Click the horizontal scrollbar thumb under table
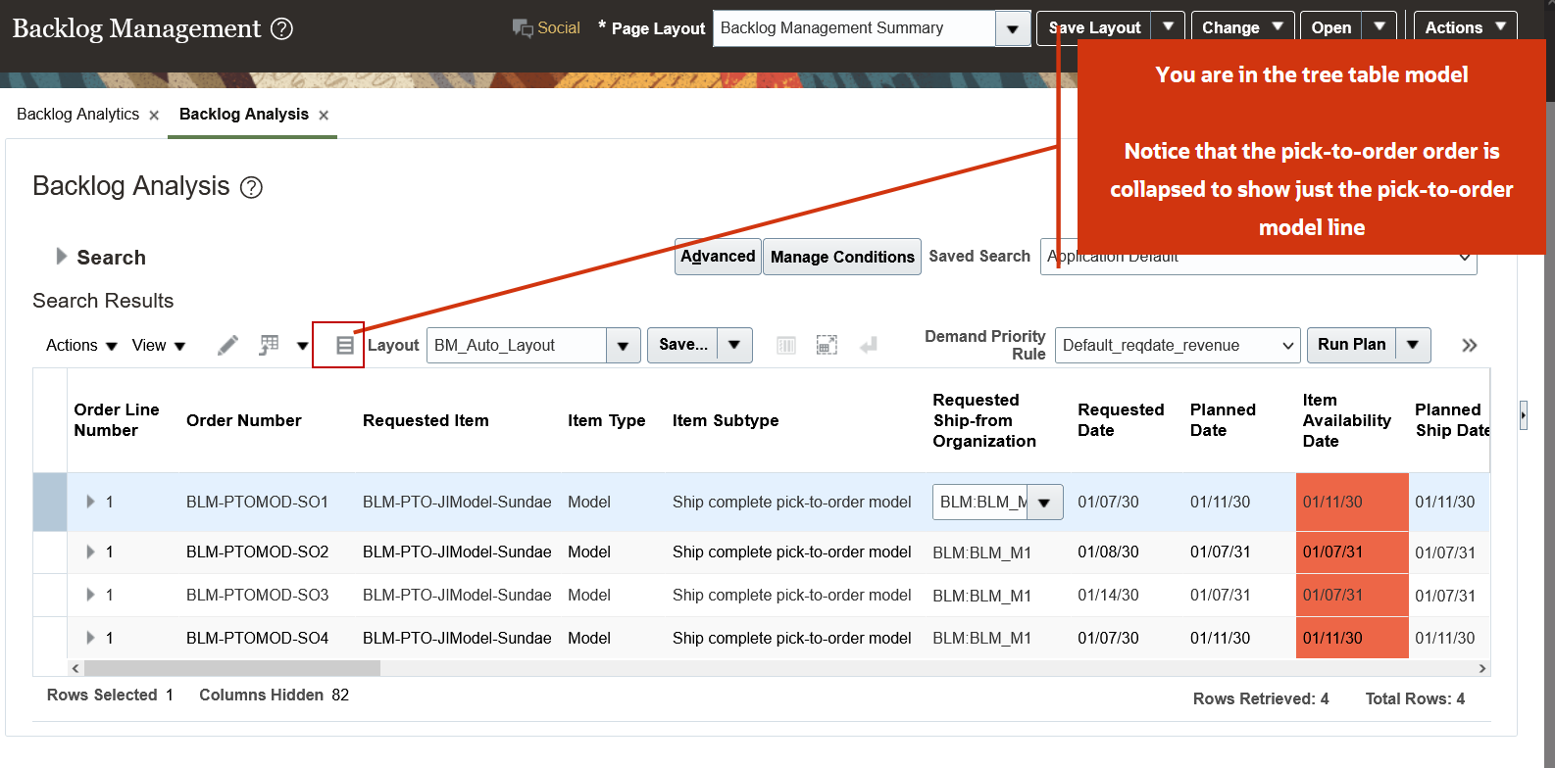This screenshot has height=768, width=1555. 232,668
